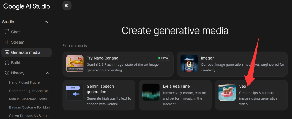
Task: Open the Imagen model card
Action: click(232, 64)
